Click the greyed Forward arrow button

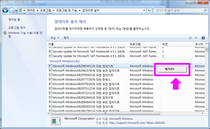tap(12, 10)
